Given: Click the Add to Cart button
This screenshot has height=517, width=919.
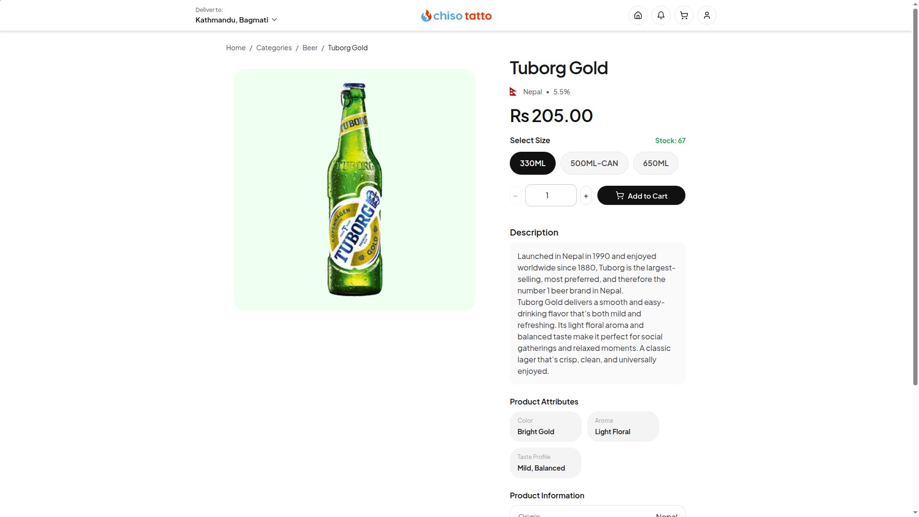Looking at the screenshot, I should [641, 196].
